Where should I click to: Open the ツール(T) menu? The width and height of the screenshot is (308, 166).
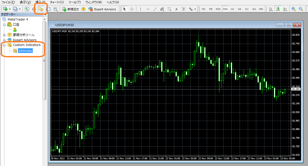point(75,2)
